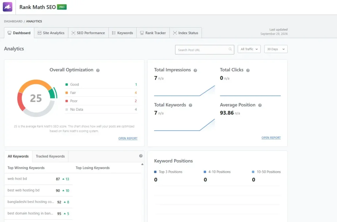Screen dimensions: 337x222
Task: Click the Total Impressions trend line chart
Action: (x=184, y=91)
